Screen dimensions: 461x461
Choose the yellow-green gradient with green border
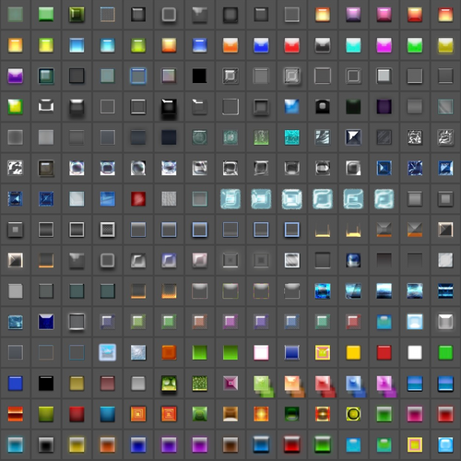click(x=15, y=107)
